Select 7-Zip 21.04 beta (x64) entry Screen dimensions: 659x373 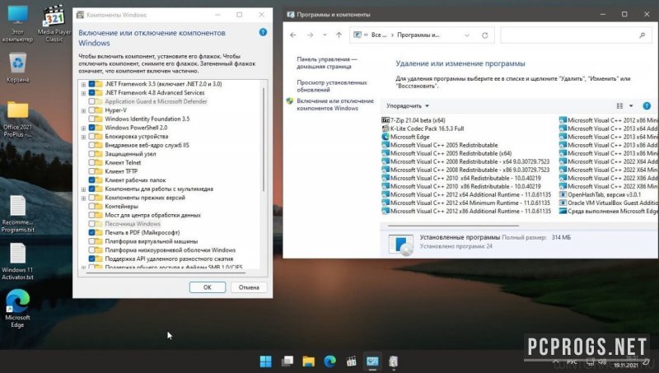[x=414, y=120]
